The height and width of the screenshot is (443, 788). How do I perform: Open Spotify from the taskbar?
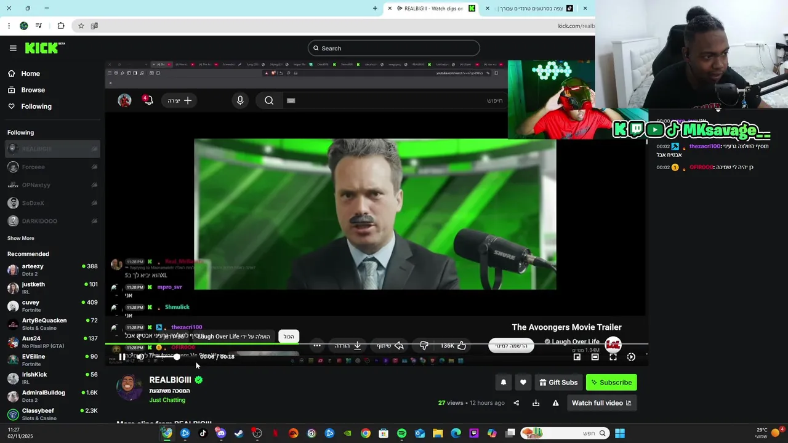point(401,433)
